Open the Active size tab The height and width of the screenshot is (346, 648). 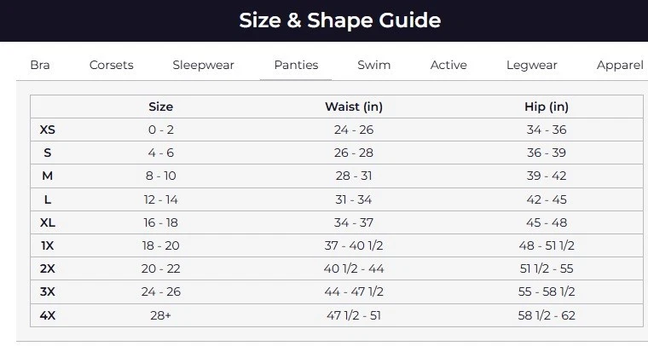(x=448, y=65)
